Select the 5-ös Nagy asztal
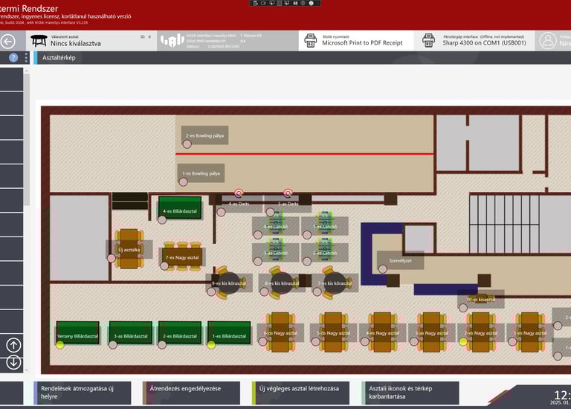This screenshot has width=571, height=409. tap(333, 332)
